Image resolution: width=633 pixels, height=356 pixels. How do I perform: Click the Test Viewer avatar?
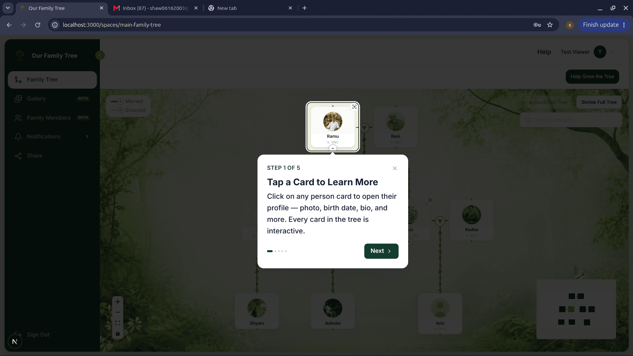(x=600, y=52)
